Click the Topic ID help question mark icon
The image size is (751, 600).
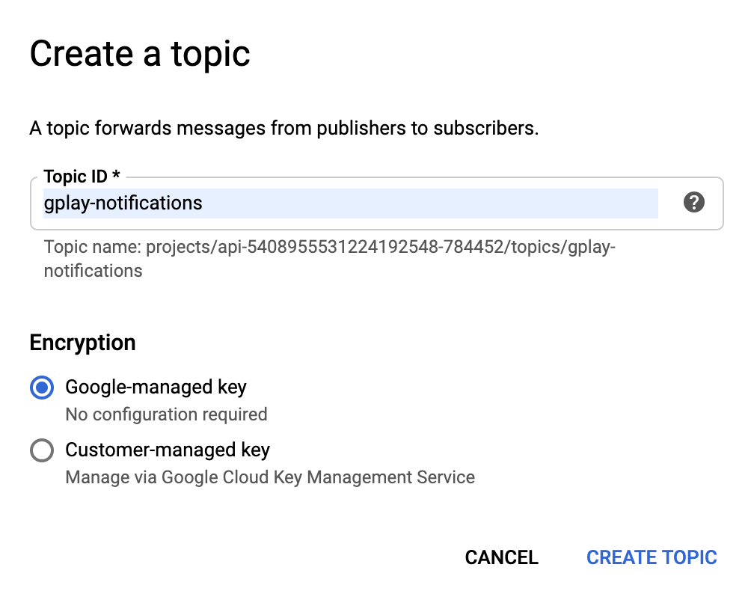click(x=694, y=202)
